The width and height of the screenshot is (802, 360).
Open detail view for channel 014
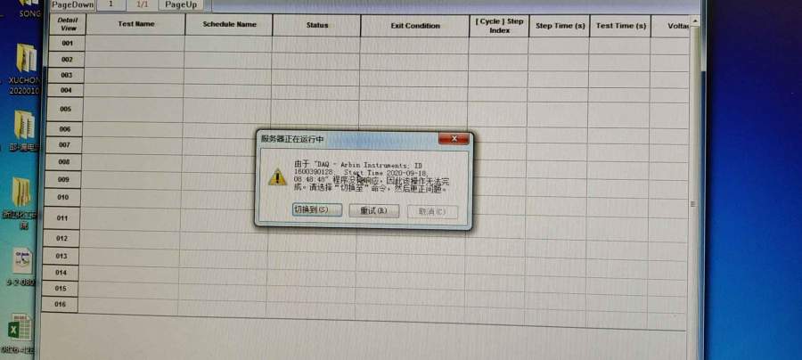61,273
